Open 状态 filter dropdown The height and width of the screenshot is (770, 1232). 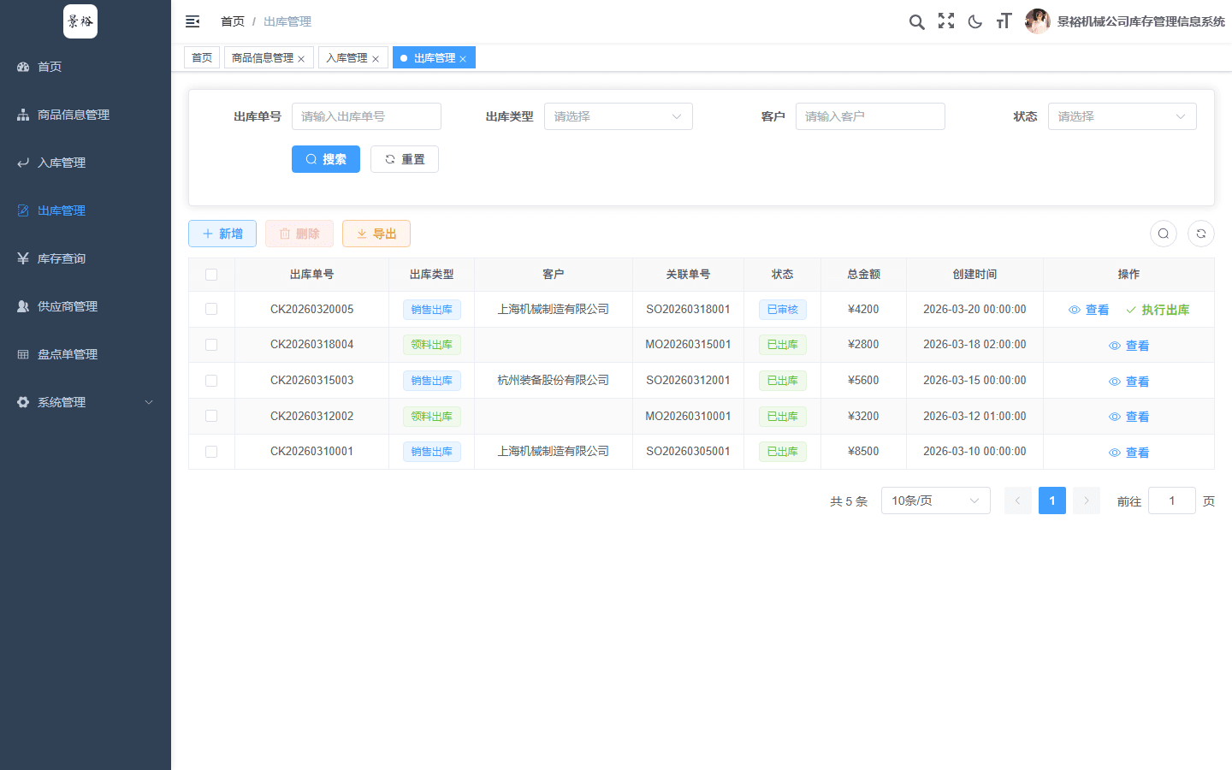point(1122,116)
